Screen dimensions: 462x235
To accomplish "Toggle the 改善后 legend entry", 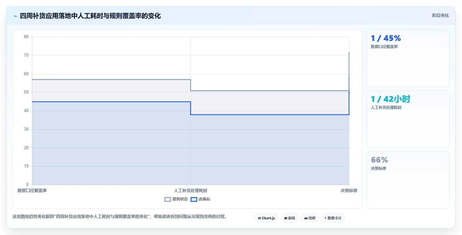I will tap(200, 199).
